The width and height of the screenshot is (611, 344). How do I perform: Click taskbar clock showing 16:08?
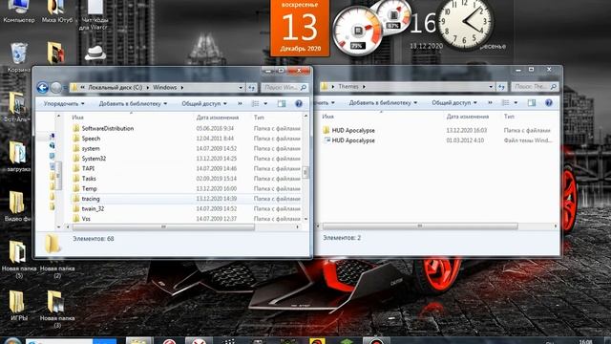585,342
